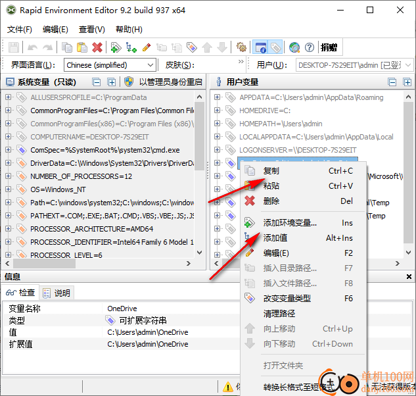This screenshot has height=396, width=416.
Task: Click the status bar warning icon
Action: [x=228, y=387]
